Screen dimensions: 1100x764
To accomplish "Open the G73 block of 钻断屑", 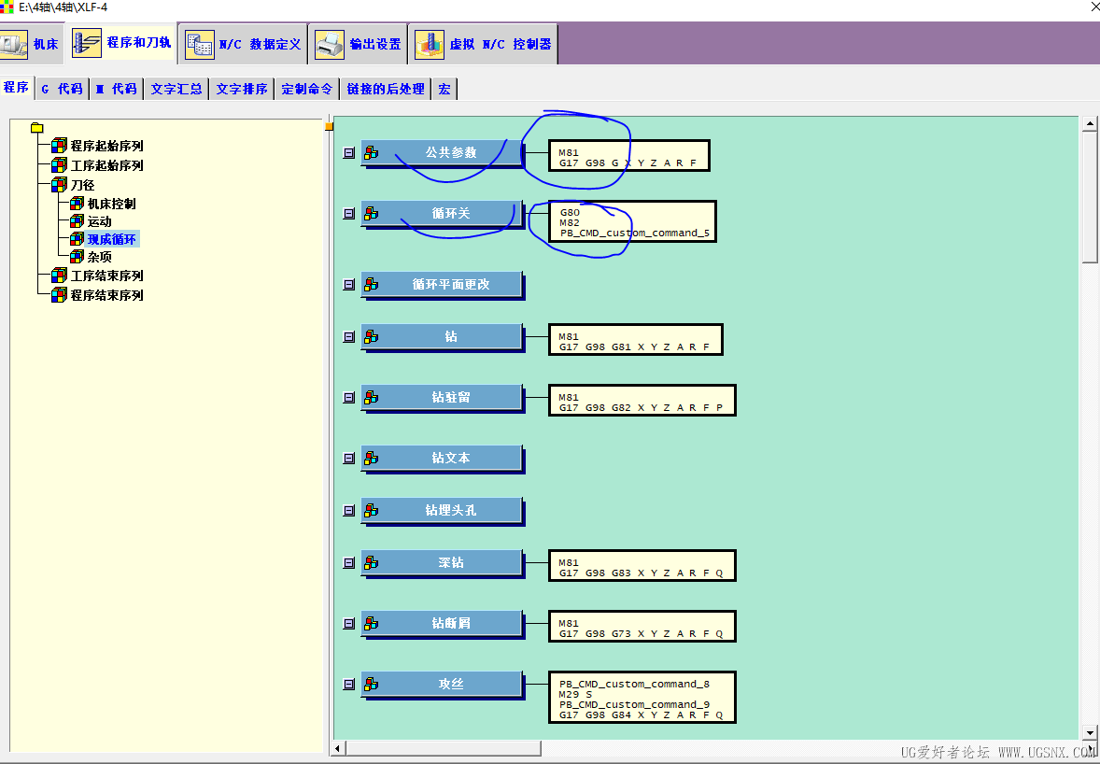I will 642,627.
